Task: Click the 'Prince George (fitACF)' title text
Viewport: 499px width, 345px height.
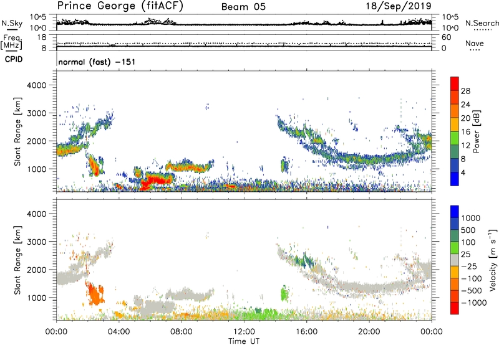Action: pyautogui.click(x=120, y=6)
